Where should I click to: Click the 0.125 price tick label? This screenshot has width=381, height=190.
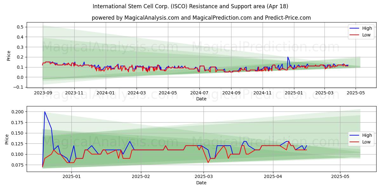pos(18,144)
